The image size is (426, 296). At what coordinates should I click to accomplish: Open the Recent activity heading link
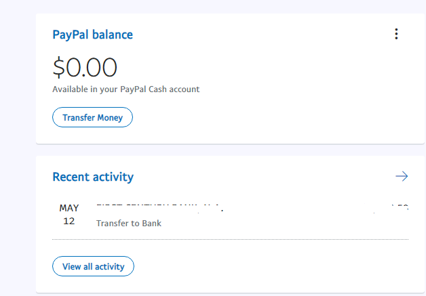(x=93, y=177)
